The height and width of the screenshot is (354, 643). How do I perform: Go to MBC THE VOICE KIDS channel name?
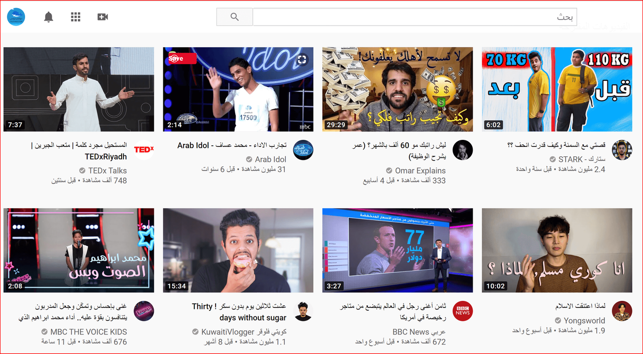pyautogui.click(x=88, y=332)
